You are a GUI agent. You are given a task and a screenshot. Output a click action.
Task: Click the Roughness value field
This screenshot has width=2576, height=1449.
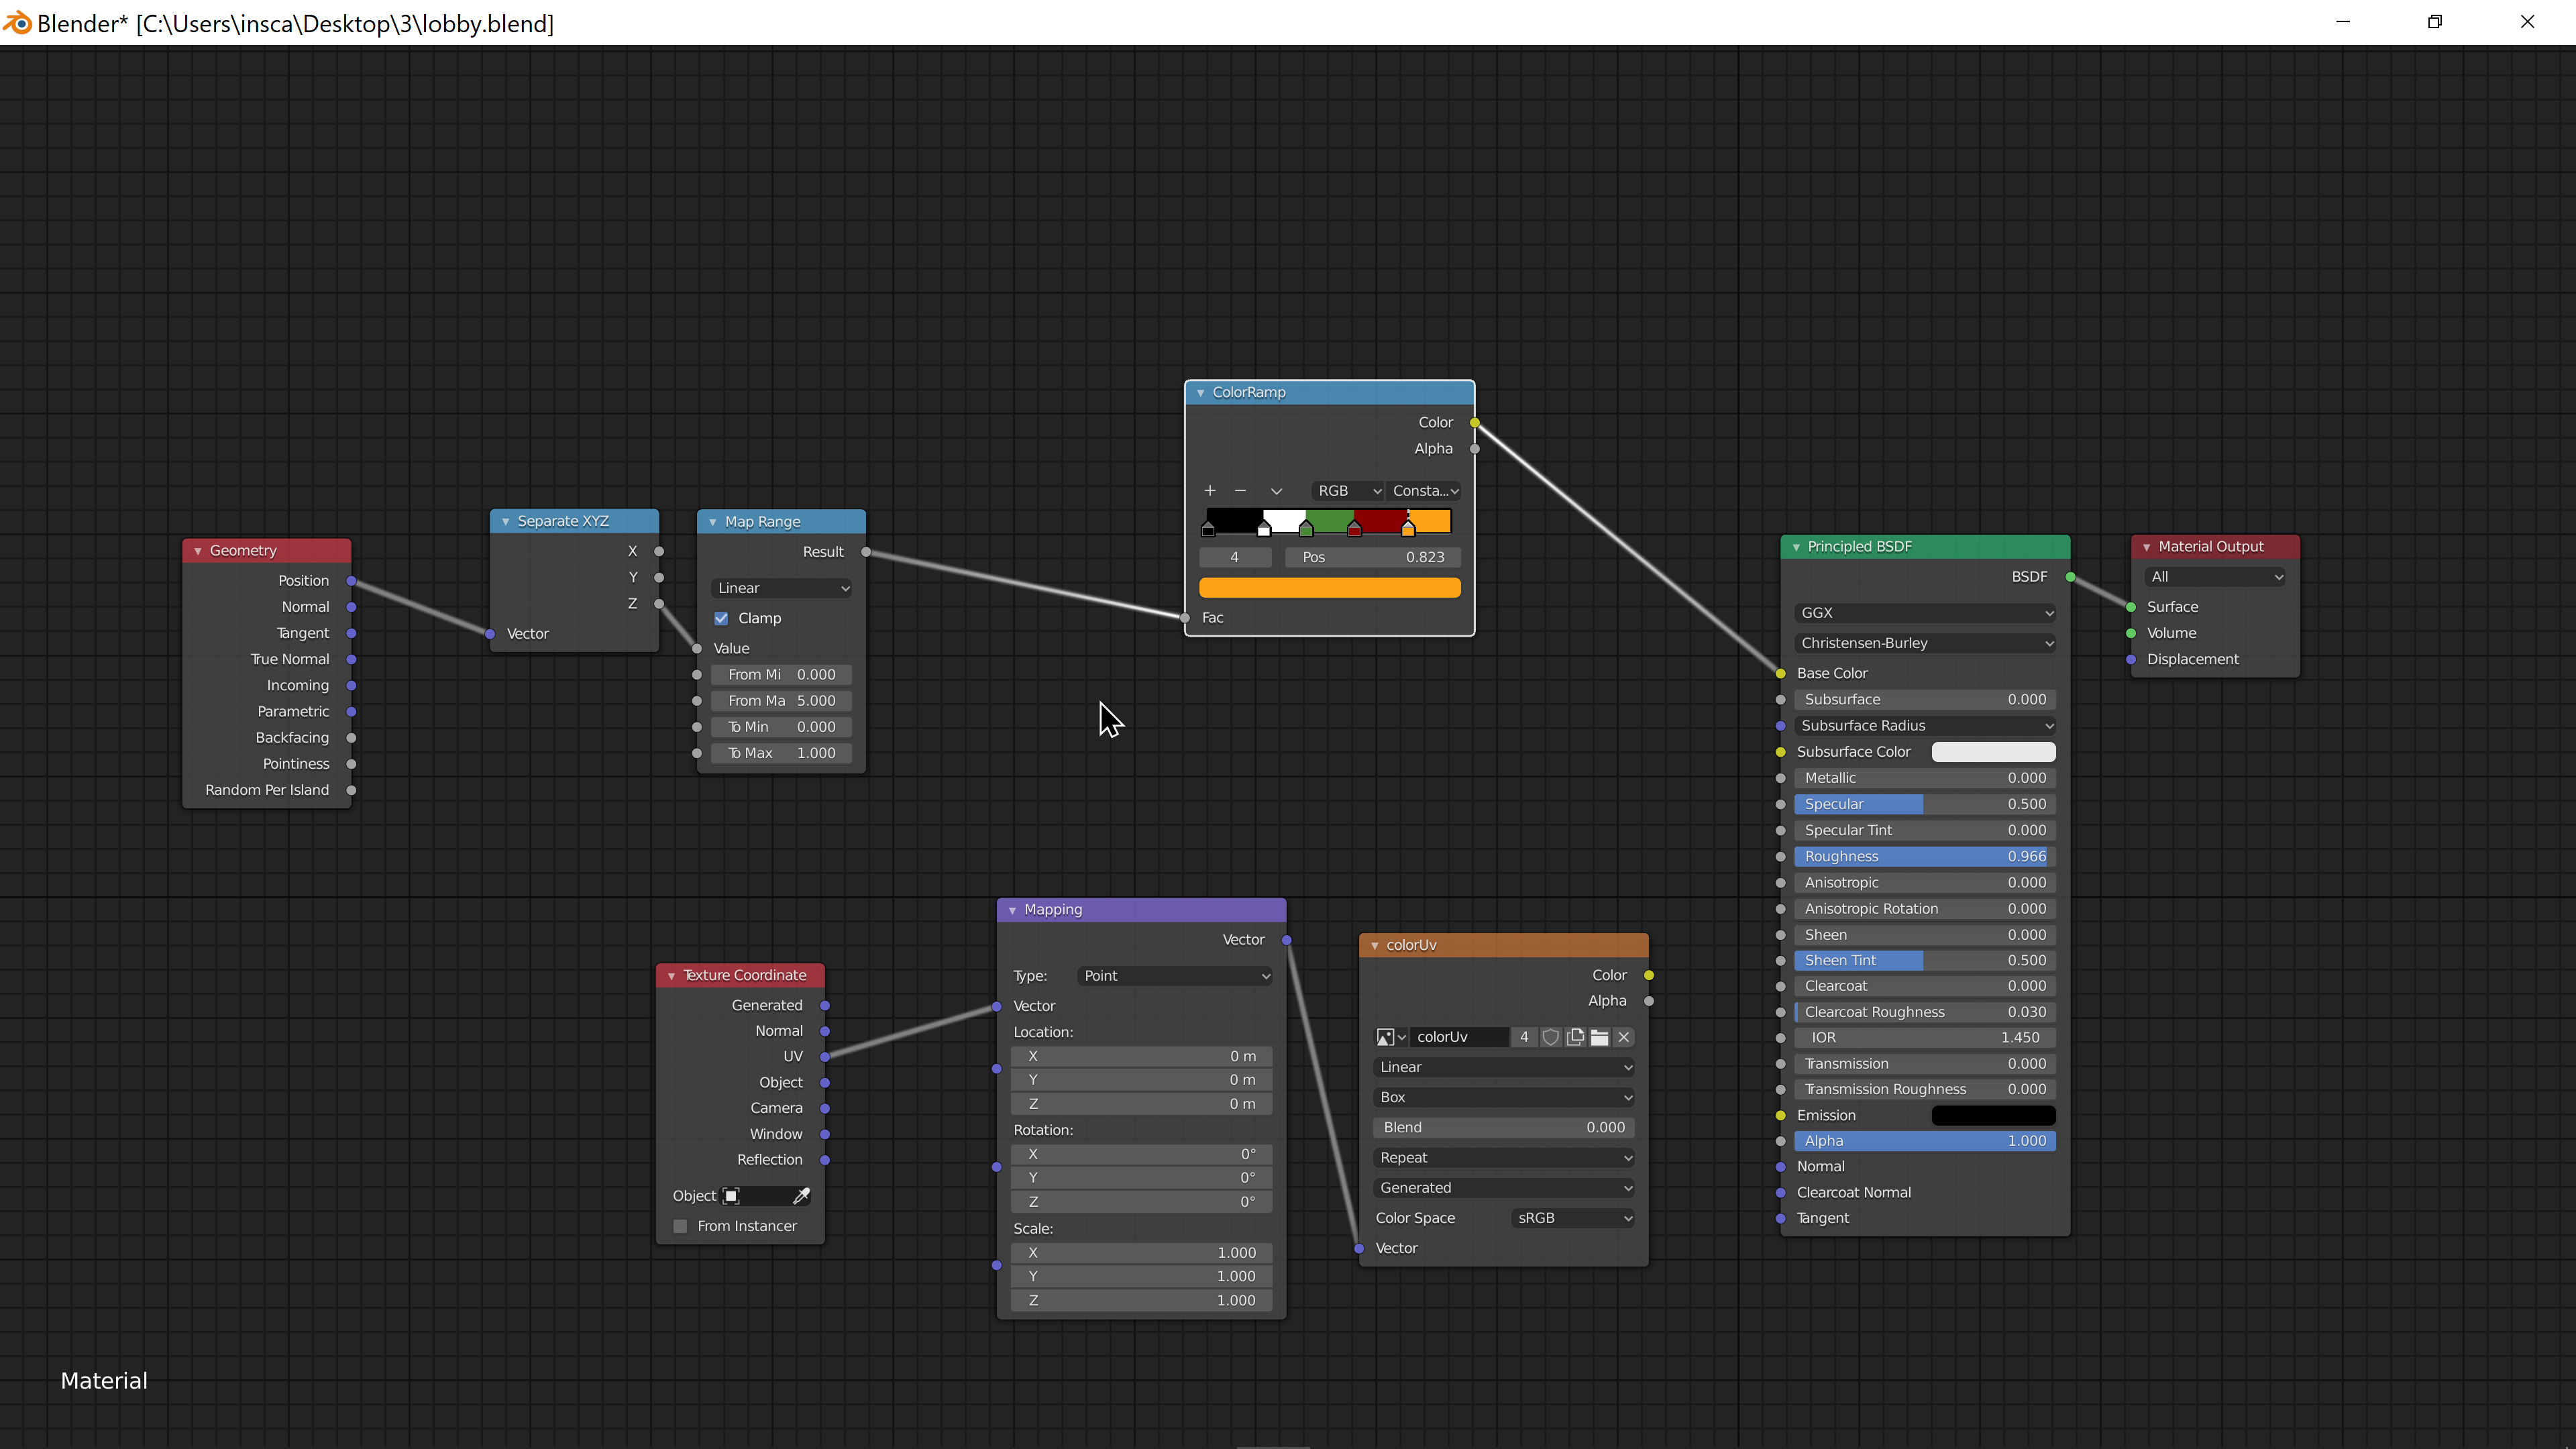point(1925,856)
